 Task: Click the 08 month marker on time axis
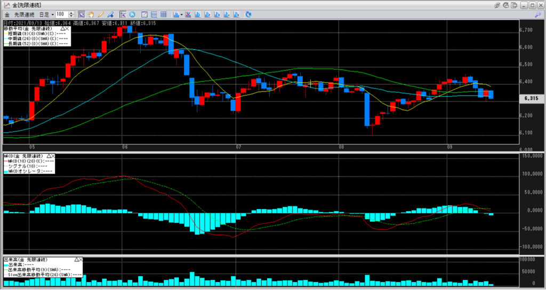[342, 147]
